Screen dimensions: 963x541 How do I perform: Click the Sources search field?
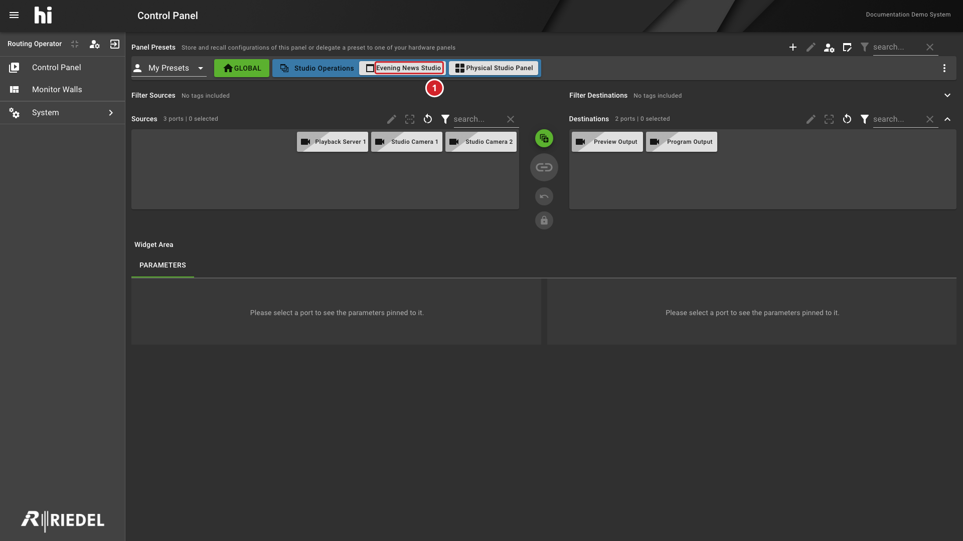tap(478, 119)
